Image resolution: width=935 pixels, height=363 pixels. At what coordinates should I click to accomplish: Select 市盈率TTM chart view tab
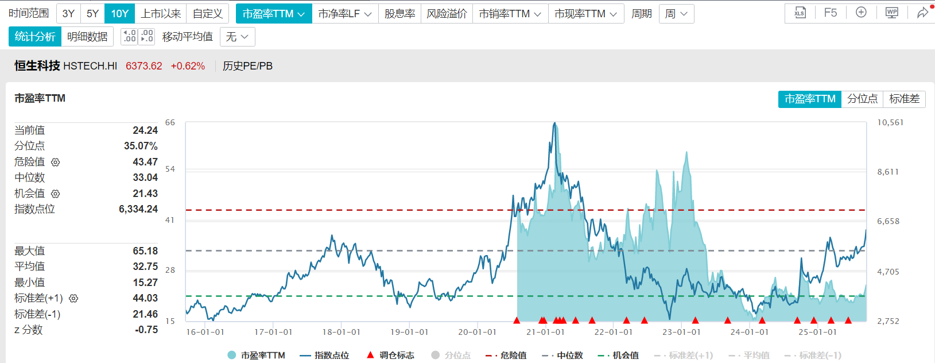pos(810,99)
